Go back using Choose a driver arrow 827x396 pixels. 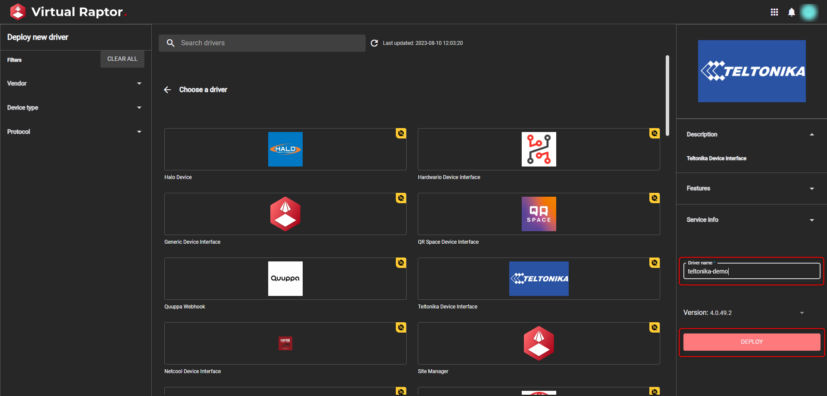167,90
